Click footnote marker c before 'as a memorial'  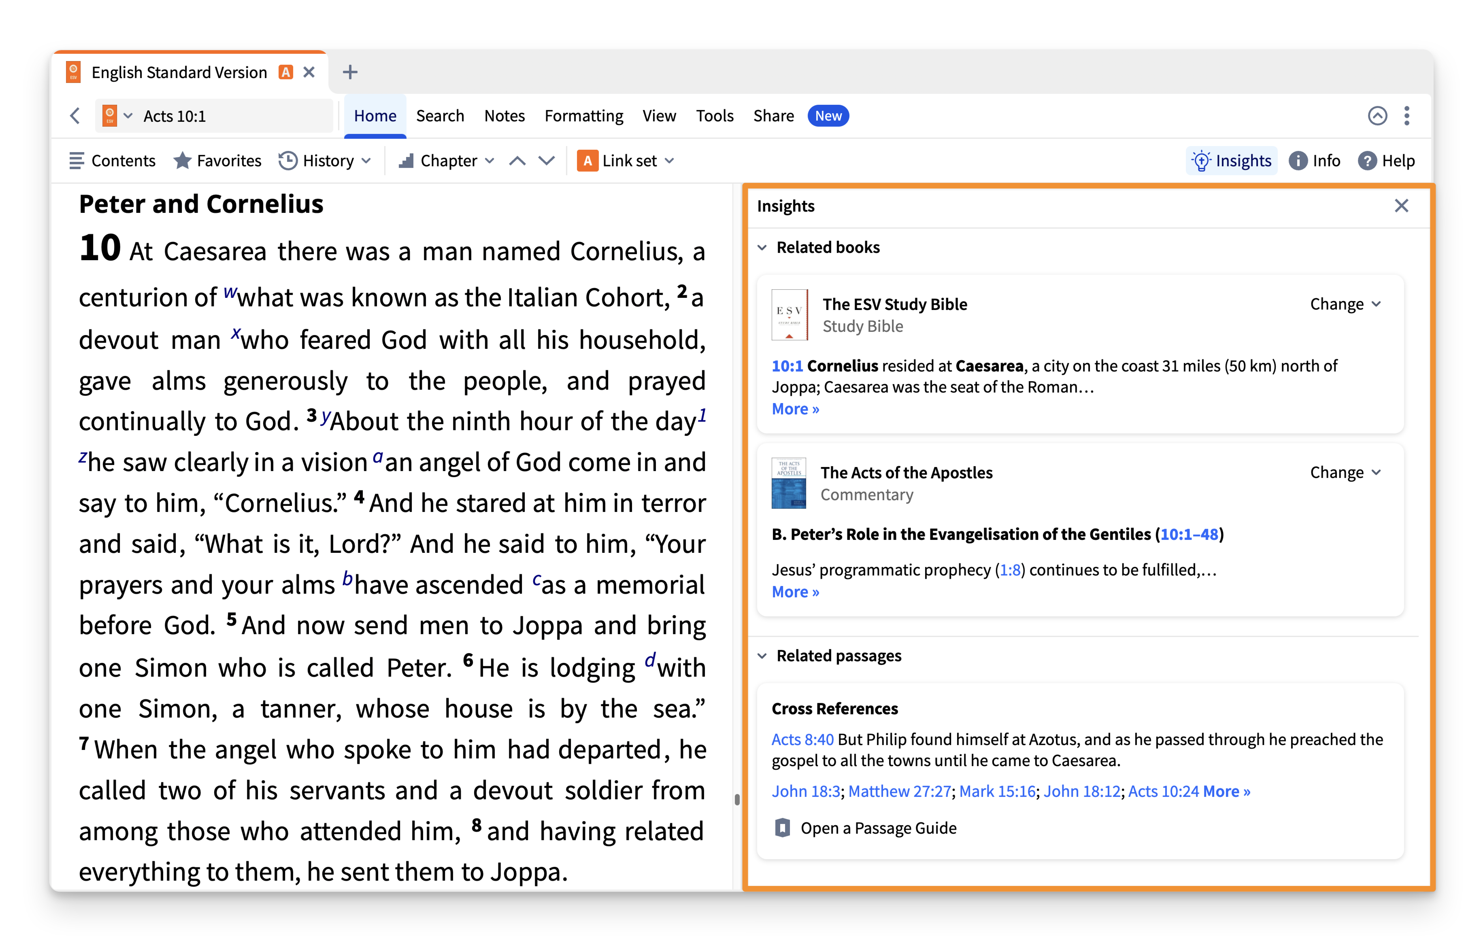pos(536,579)
